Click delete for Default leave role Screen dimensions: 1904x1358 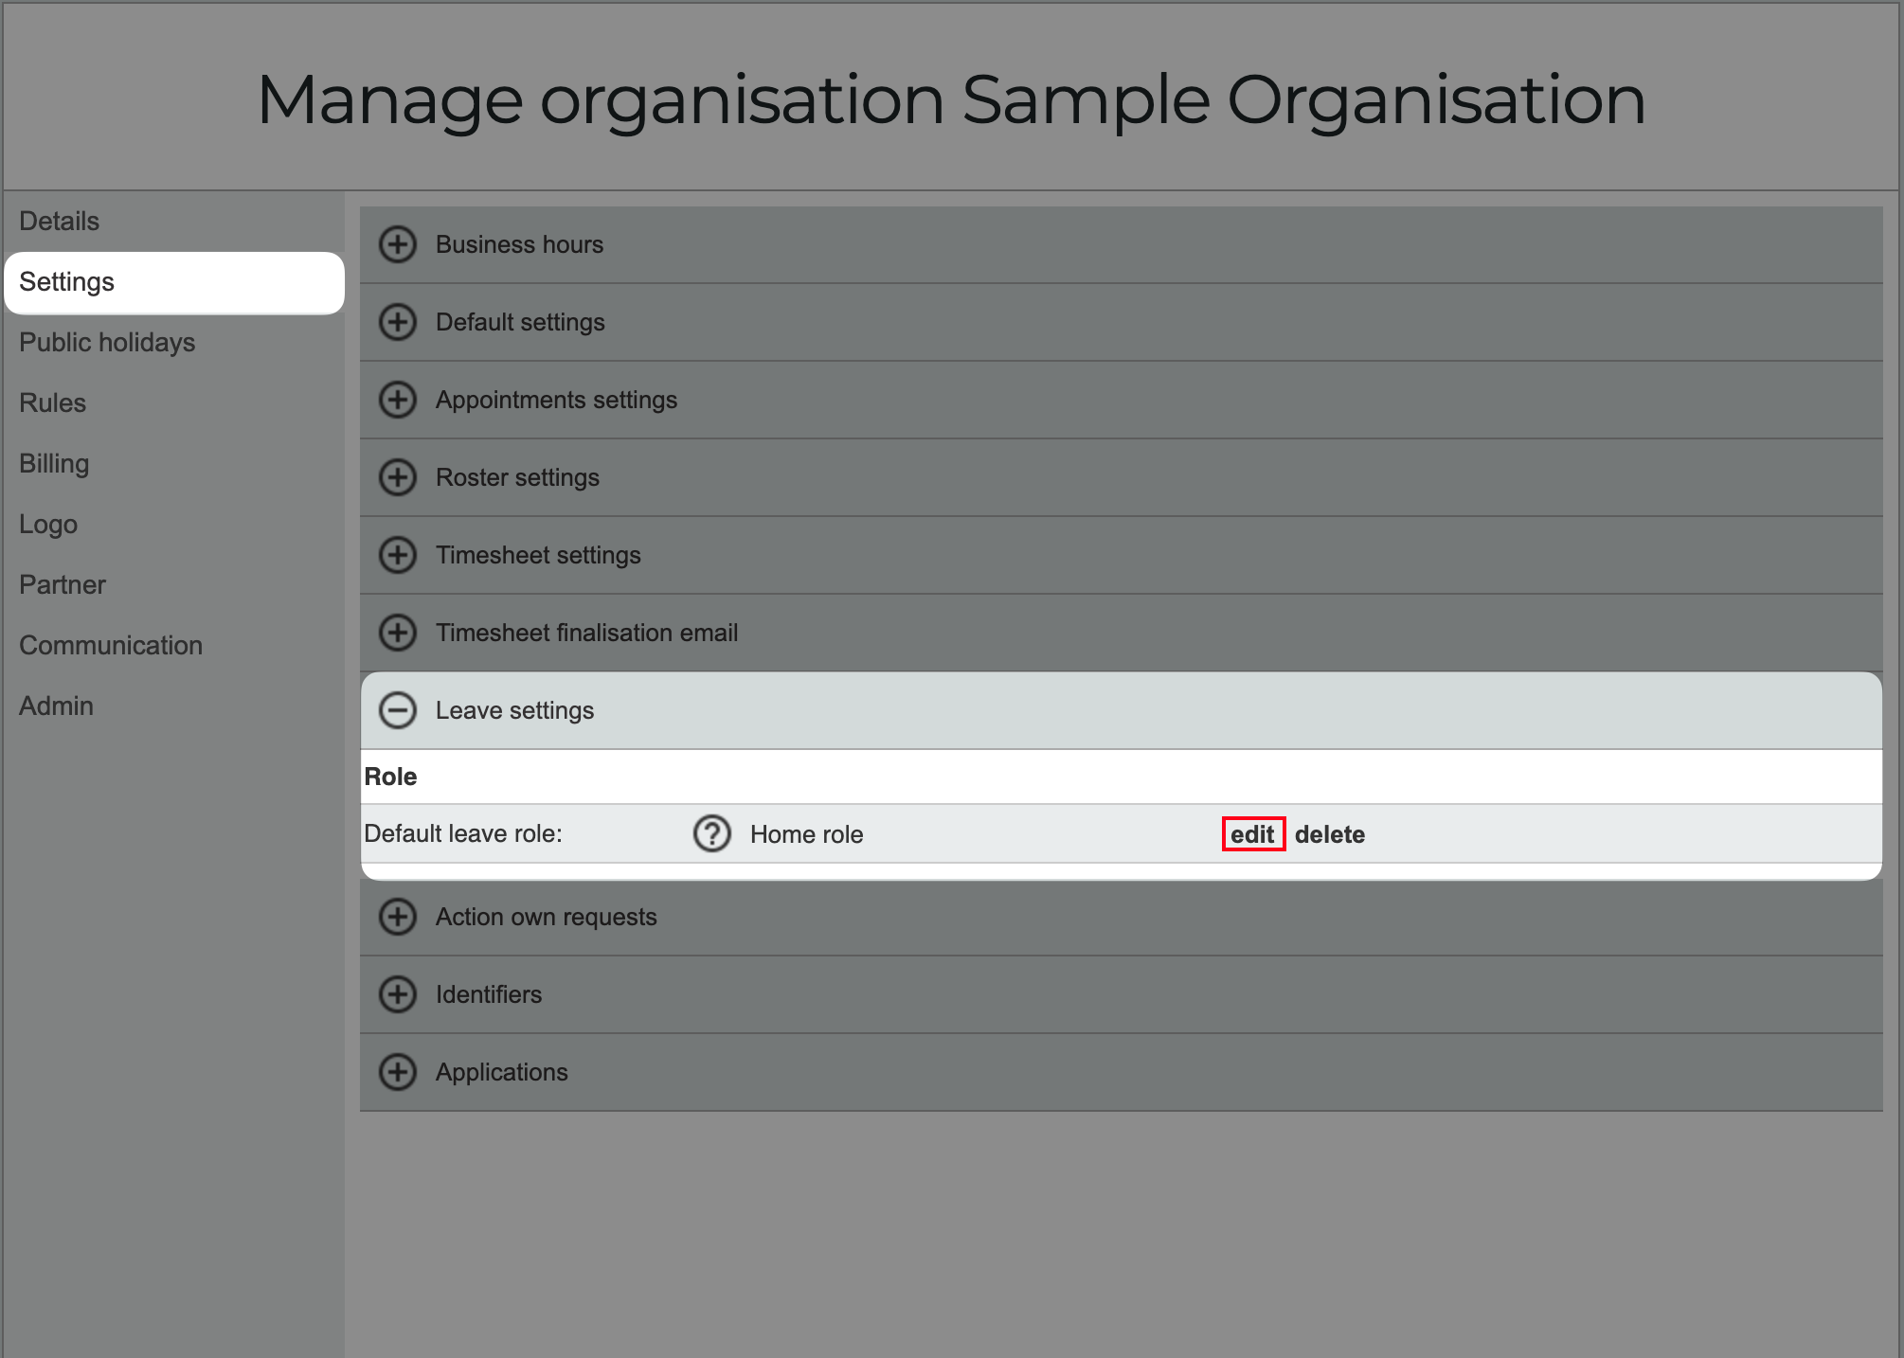[x=1330, y=834]
